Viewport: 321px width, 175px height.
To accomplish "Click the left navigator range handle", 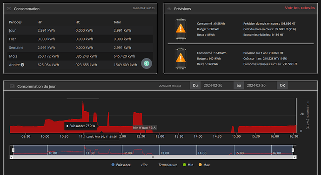I will click(13, 150).
